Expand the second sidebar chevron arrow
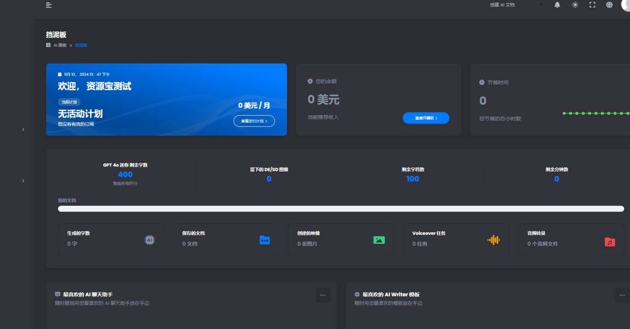The width and height of the screenshot is (630, 329). 23,181
